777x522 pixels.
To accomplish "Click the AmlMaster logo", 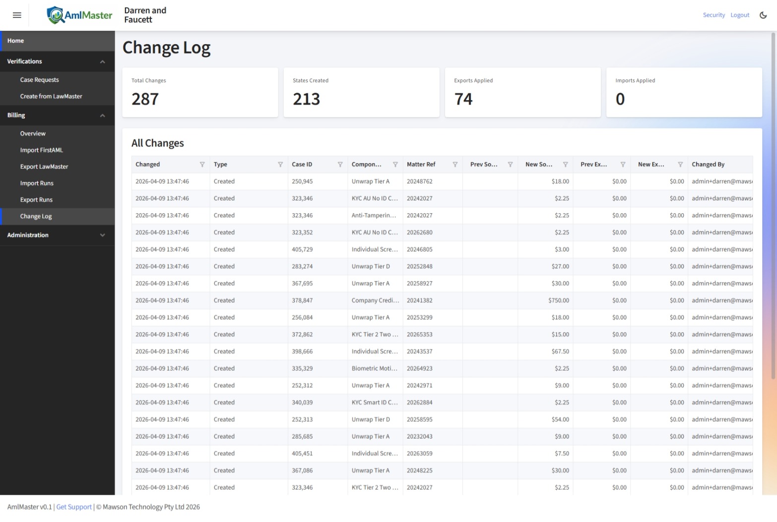I will [x=78, y=15].
